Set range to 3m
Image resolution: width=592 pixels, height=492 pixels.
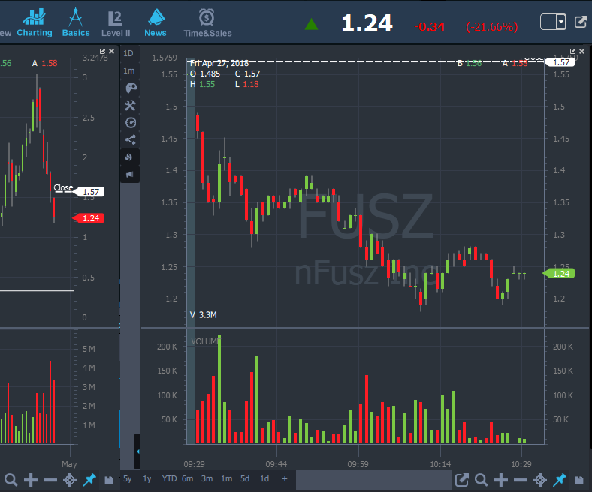[x=207, y=478]
